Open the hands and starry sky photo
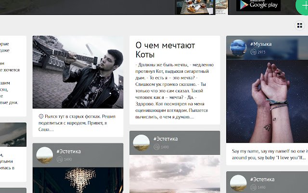Image resolution: width=308 pixels, height=193 pixels. [267, 101]
